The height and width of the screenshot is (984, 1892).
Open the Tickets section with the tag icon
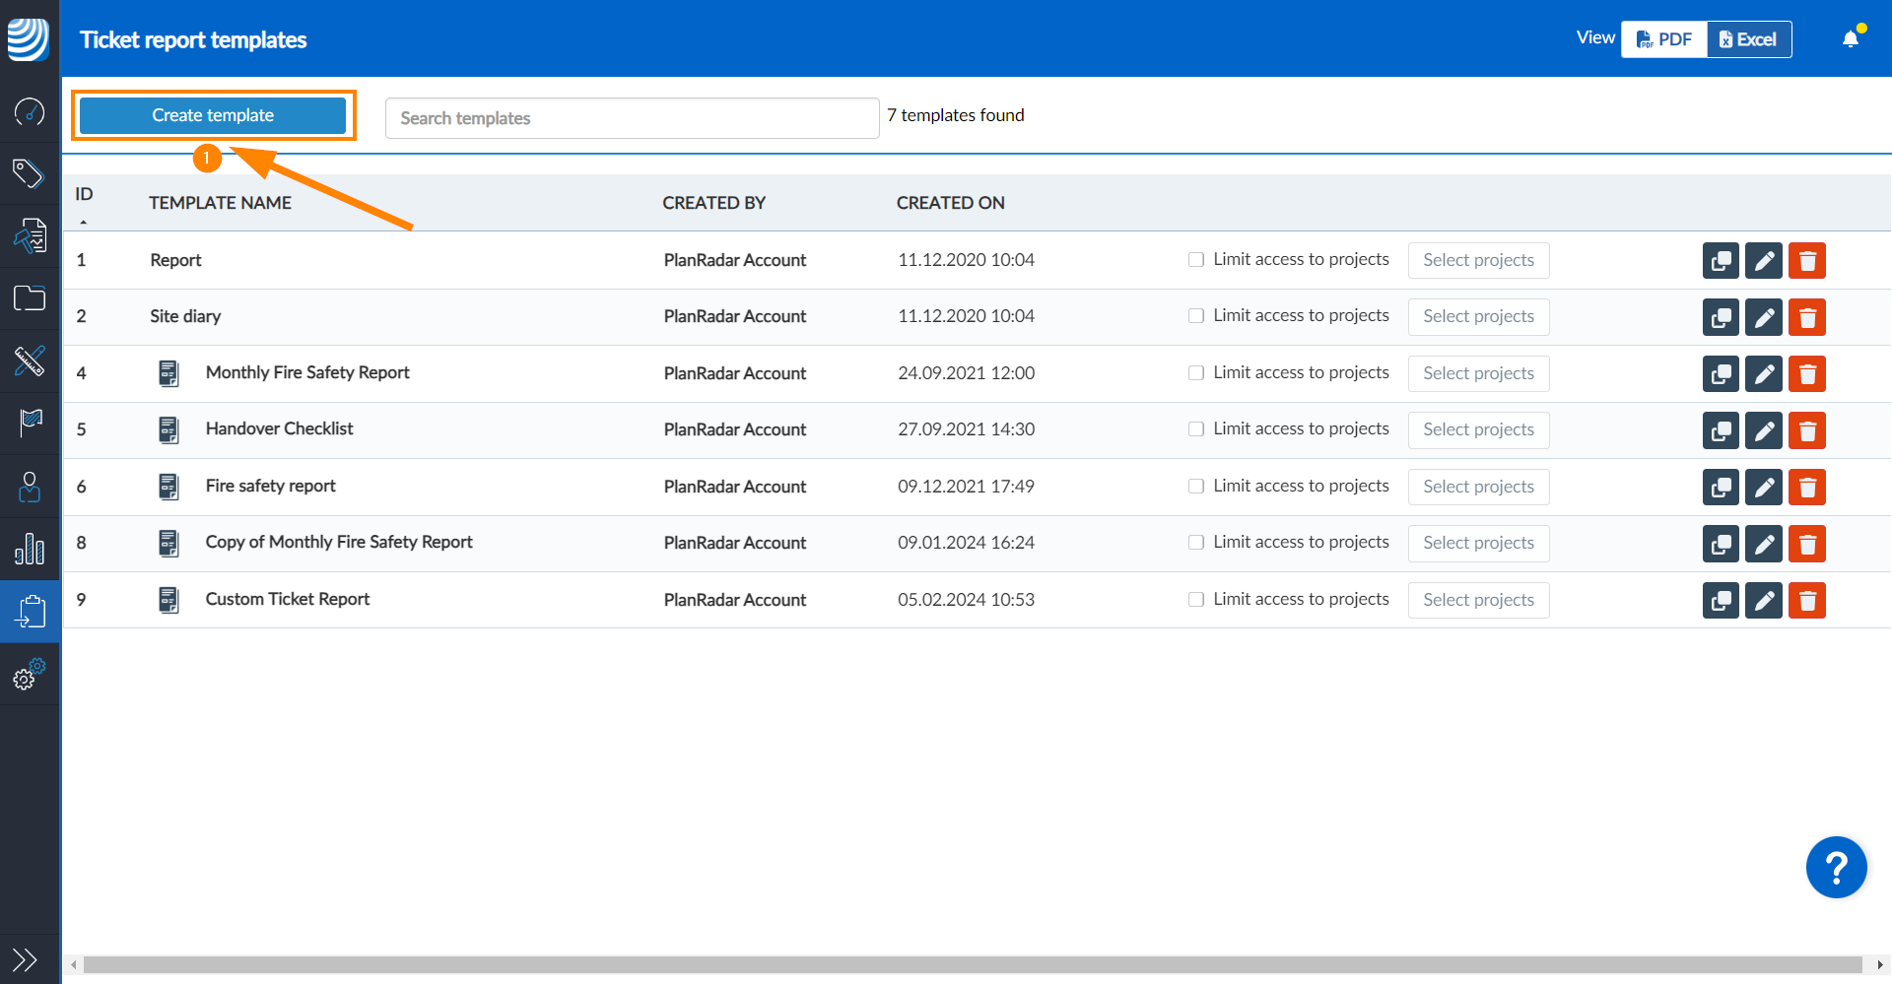(x=30, y=173)
